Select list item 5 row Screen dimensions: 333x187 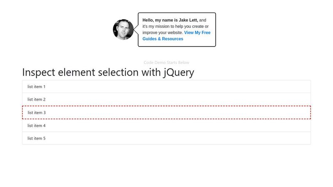(x=166, y=138)
